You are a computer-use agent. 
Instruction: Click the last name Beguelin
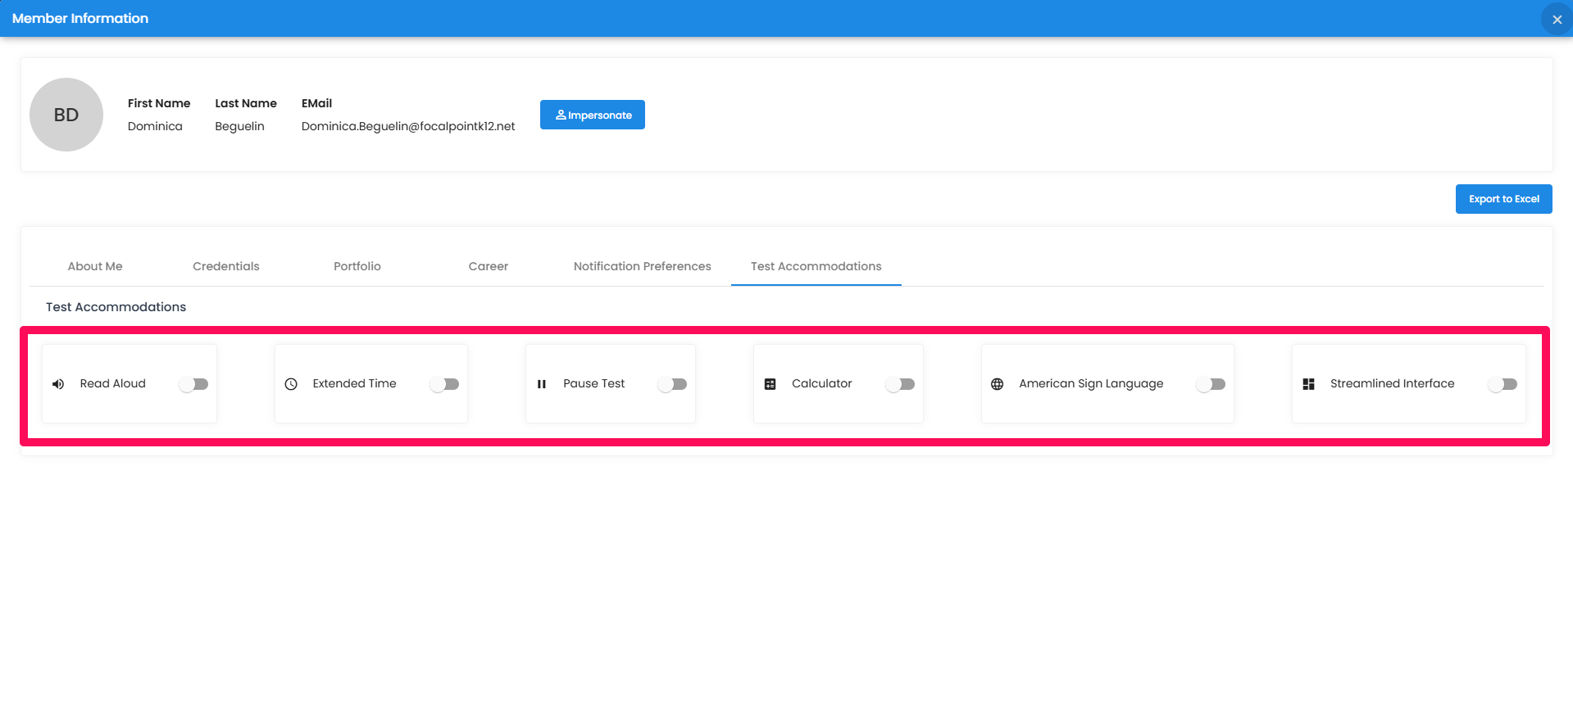(x=239, y=126)
